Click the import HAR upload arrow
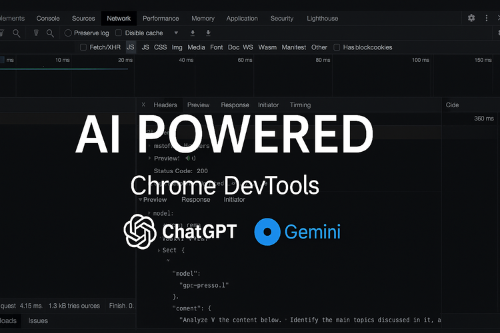Viewport: 500px width, 333px height. click(193, 33)
